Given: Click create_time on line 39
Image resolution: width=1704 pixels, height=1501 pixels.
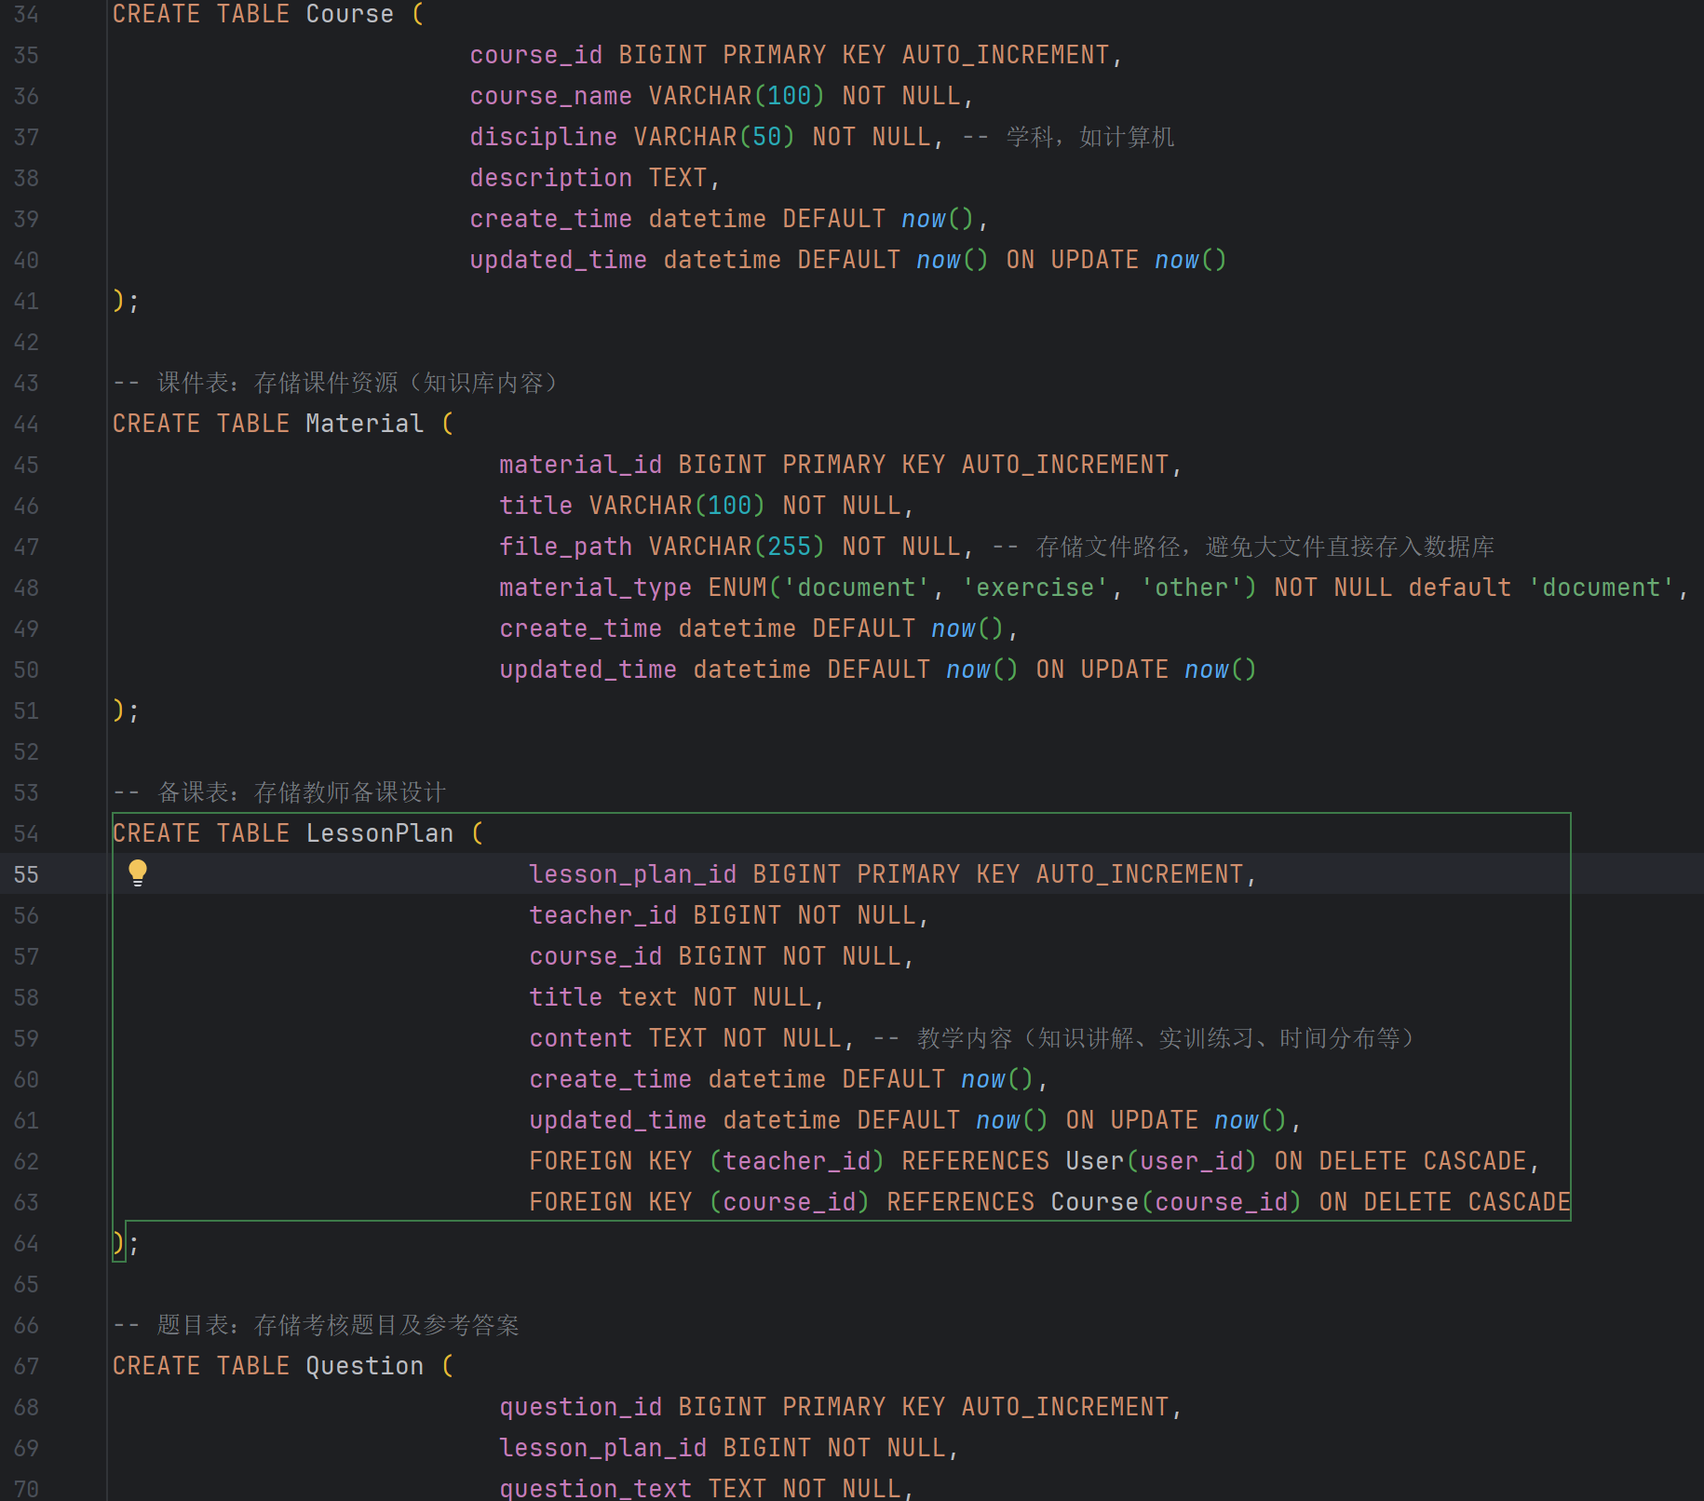Looking at the screenshot, I should click(x=551, y=219).
